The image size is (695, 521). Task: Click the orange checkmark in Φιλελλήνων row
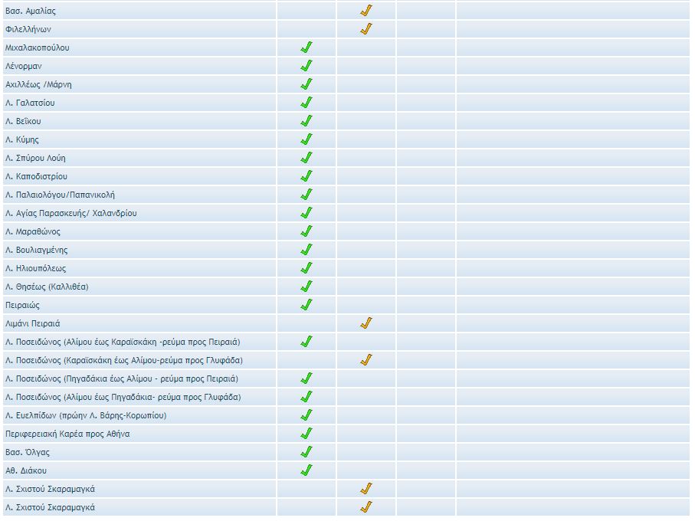click(x=366, y=29)
